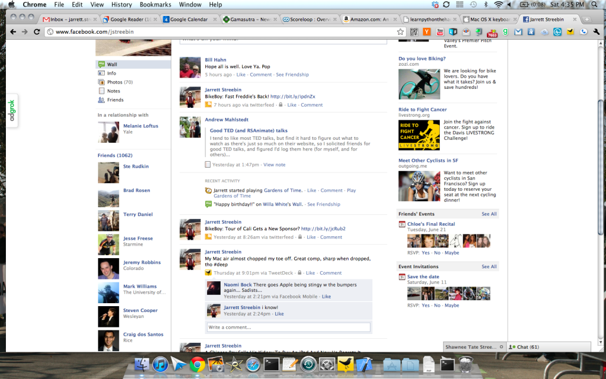Open the orange Y Combinator extension
The height and width of the screenshot is (379, 606).
427,32
